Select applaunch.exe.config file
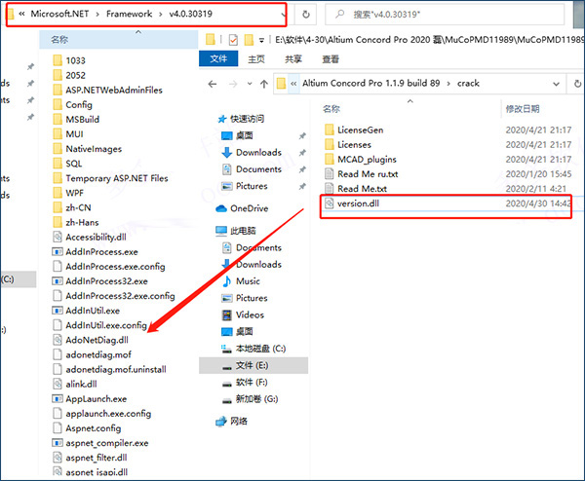This screenshot has width=585, height=481. [101, 414]
